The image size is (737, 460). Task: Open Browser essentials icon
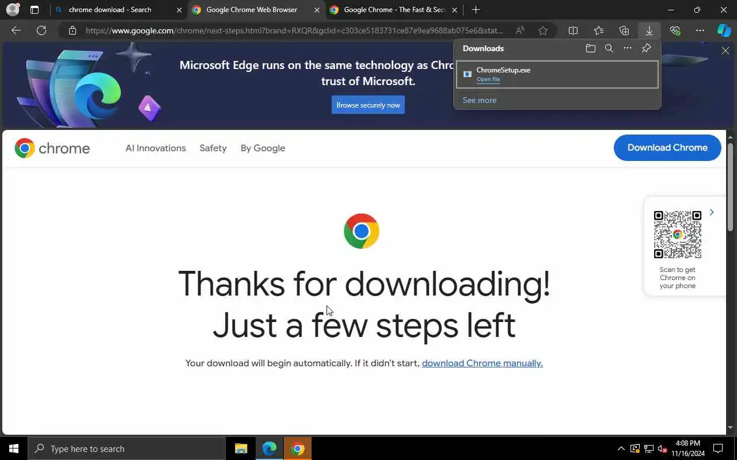coord(675,30)
